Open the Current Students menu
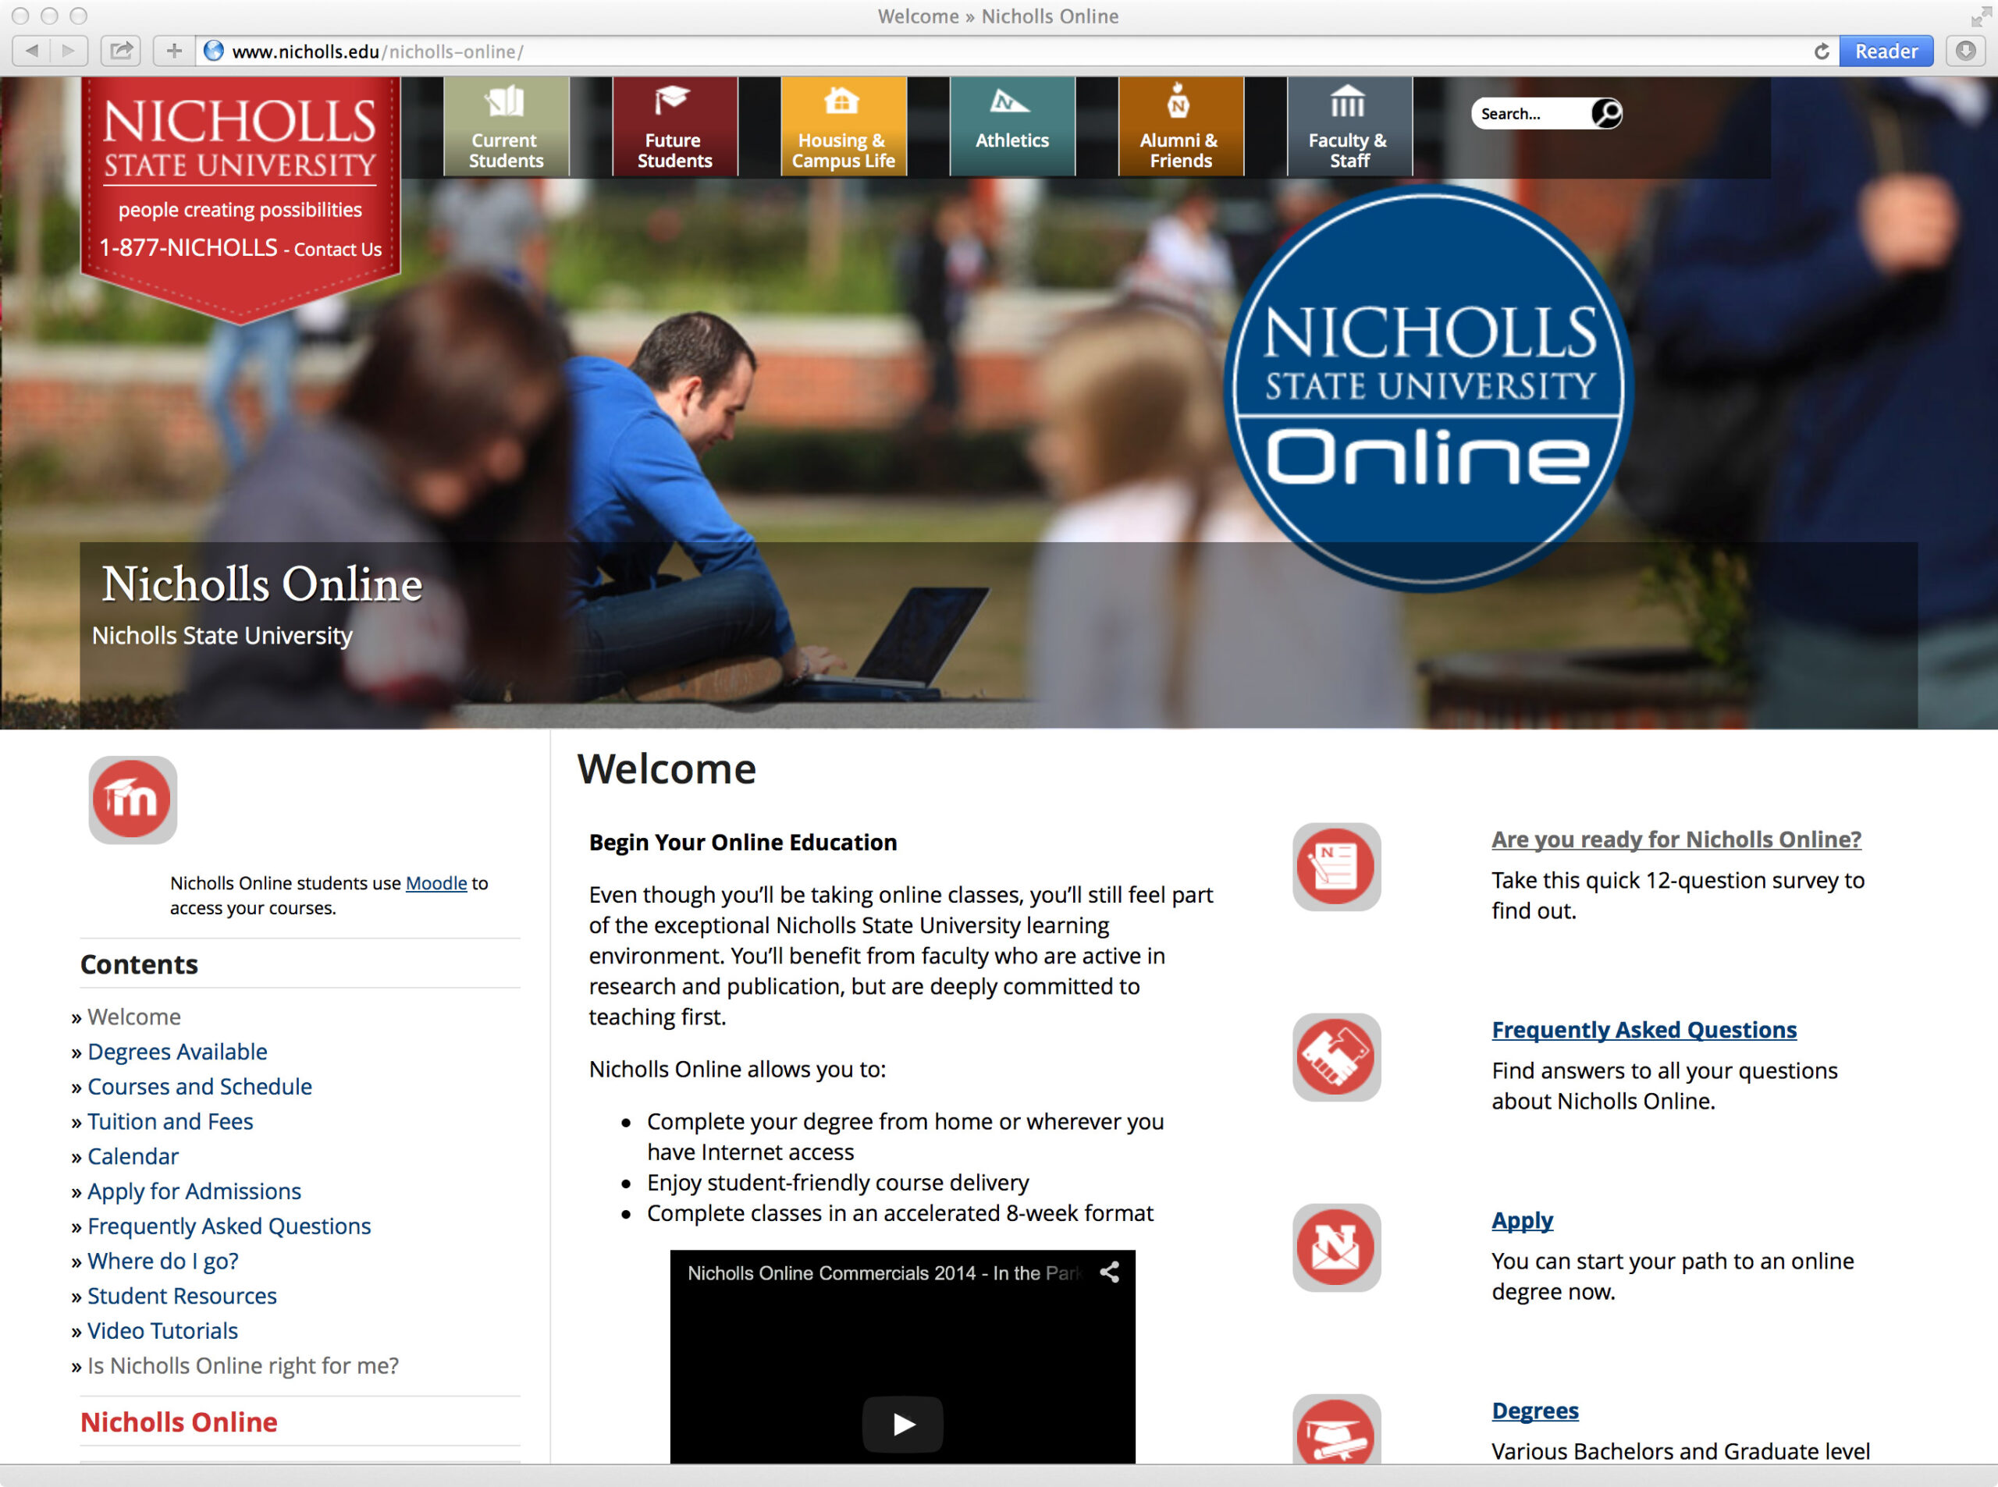Image resolution: width=1998 pixels, height=1487 pixels. (x=505, y=127)
